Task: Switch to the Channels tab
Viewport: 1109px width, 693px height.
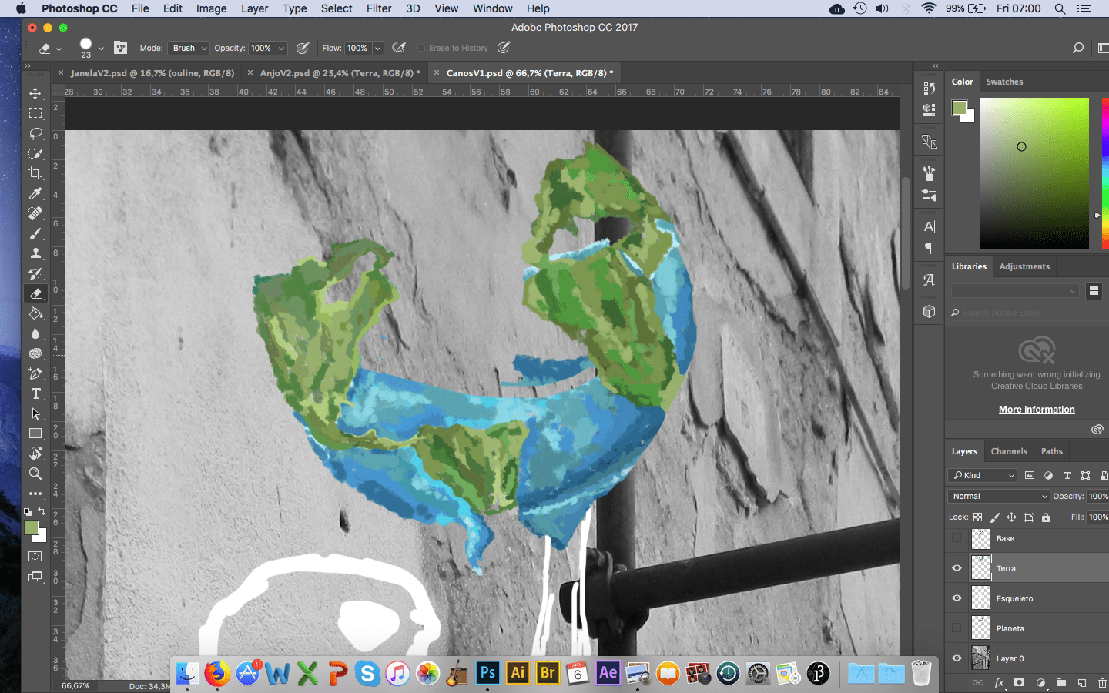Action: tap(1009, 451)
